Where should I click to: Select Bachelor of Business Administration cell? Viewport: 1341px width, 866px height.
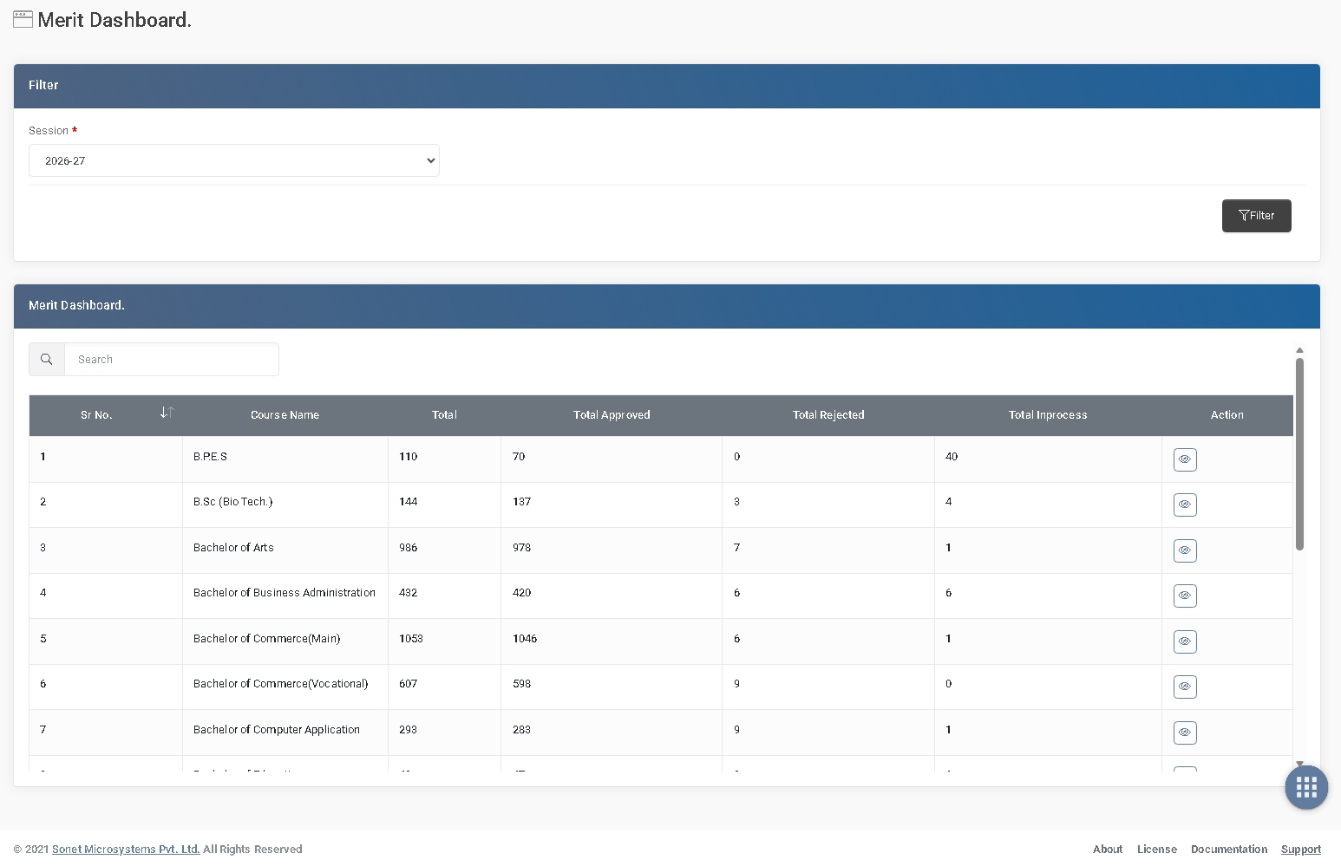(285, 596)
